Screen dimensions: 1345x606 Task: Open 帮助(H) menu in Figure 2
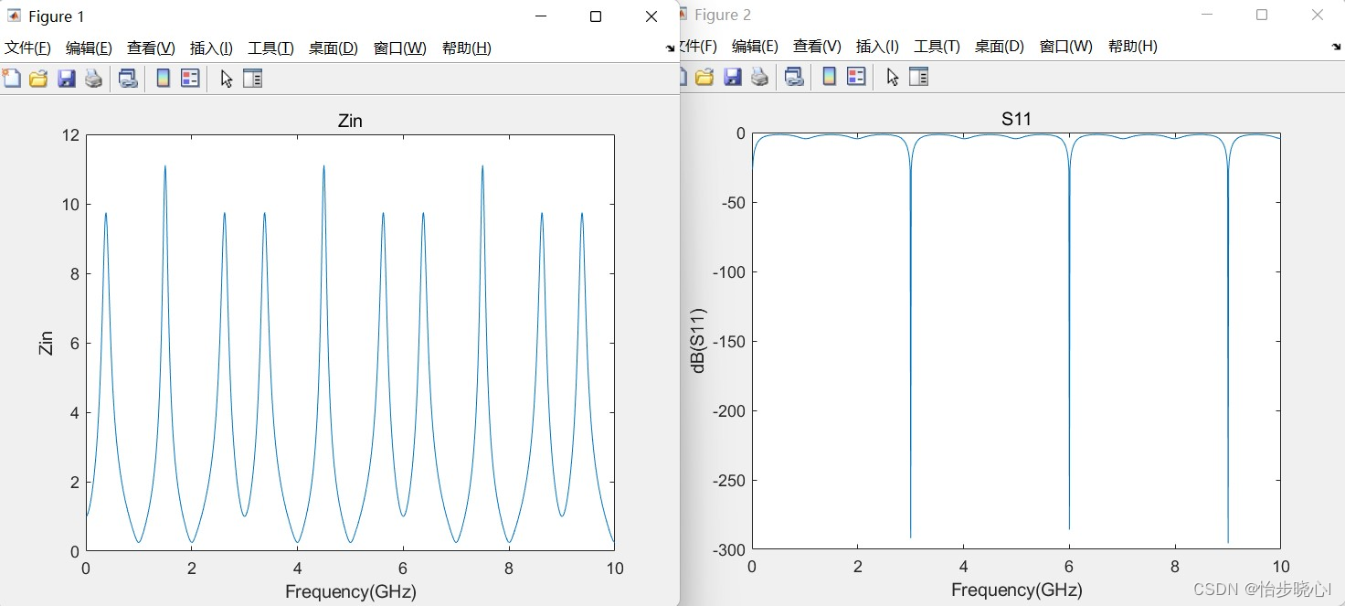pos(1132,47)
